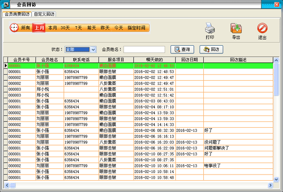Viewport: 283px width, 192px height.
Task: Select the 上月 time filter
Action: coord(39,28)
